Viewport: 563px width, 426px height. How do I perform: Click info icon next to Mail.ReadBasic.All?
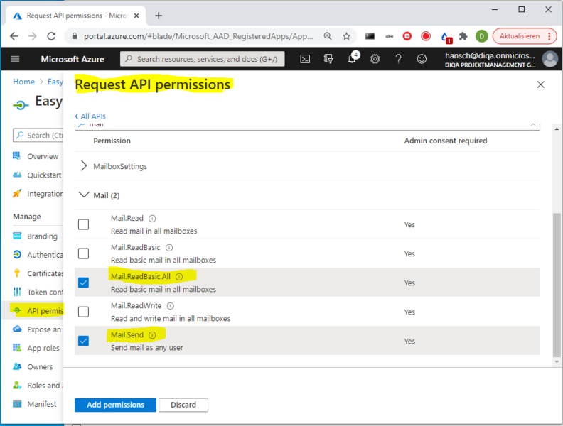coord(179,277)
